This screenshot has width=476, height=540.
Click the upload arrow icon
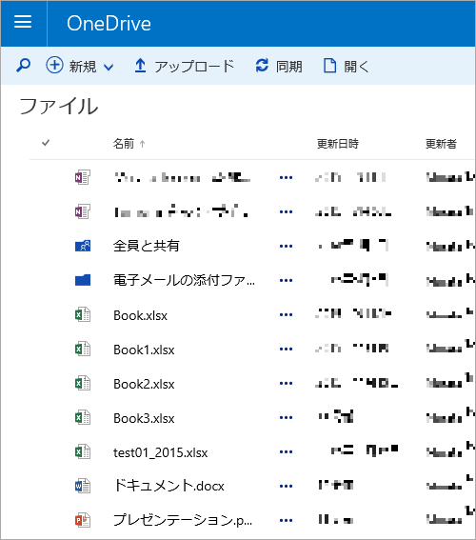click(x=140, y=66)
